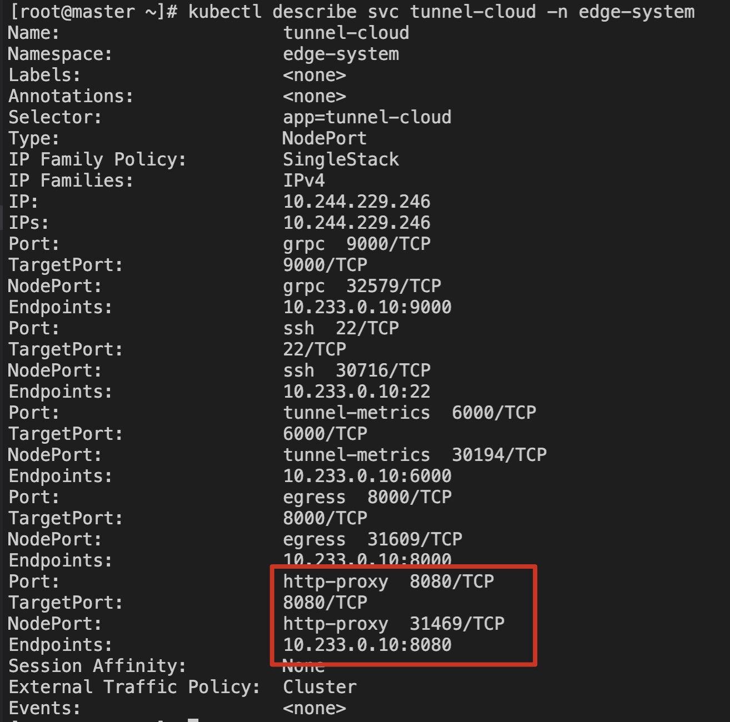Click the Cluster traffic policy value
Image resolution: width=730 pixels, height=722 pixels.
[319, 687]
